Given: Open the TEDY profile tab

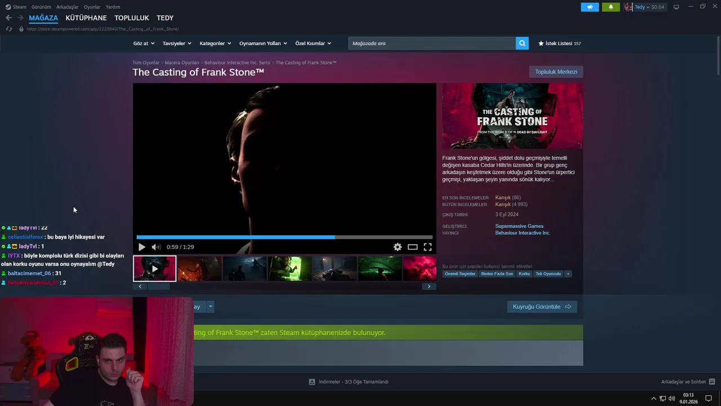Looking at the screenshot, I should point(165,18).
